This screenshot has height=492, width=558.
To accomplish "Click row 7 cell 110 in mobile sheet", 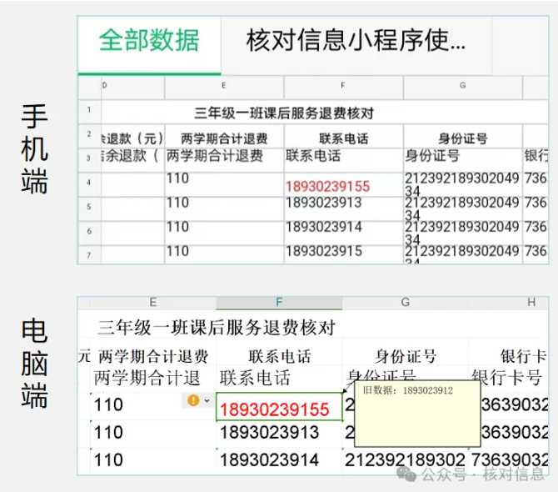I will pyautogui.click(x=224, y=254).
